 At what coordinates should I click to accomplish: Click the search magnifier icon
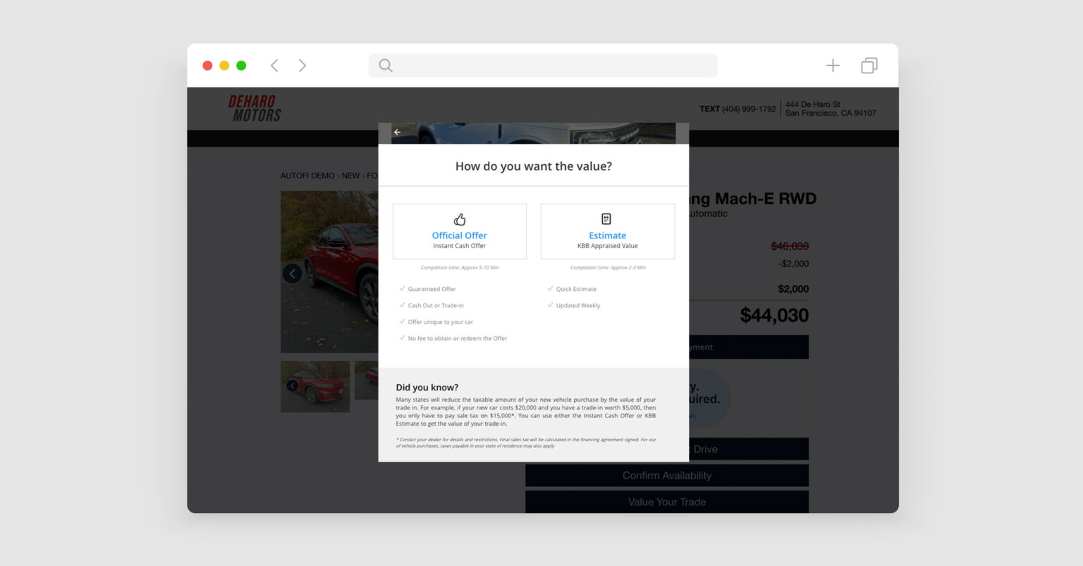coord(386,66)
